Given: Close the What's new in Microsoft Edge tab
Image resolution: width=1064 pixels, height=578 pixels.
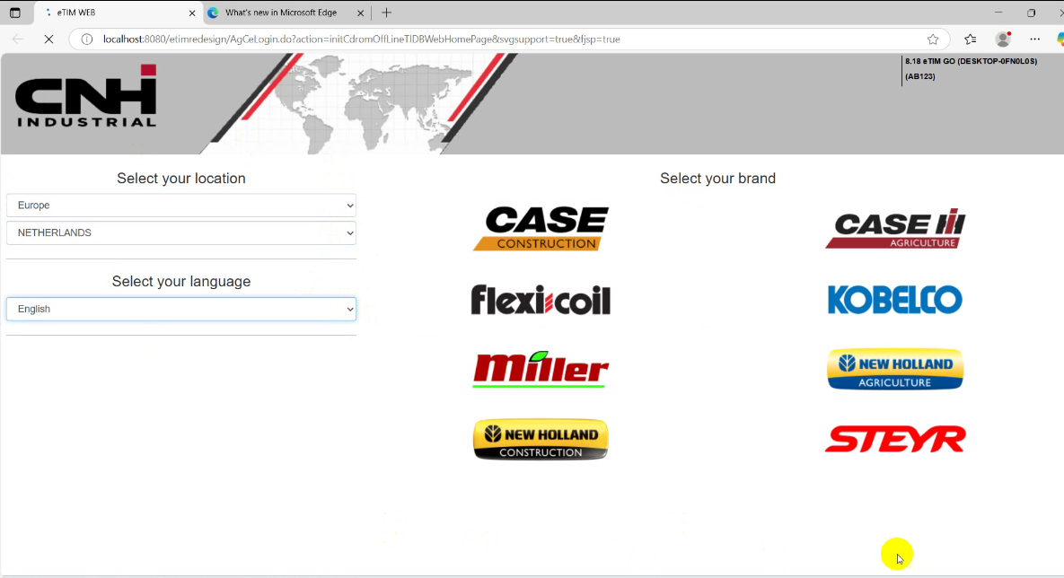Looking at the screenshot, I should click(x=360, y=13).
